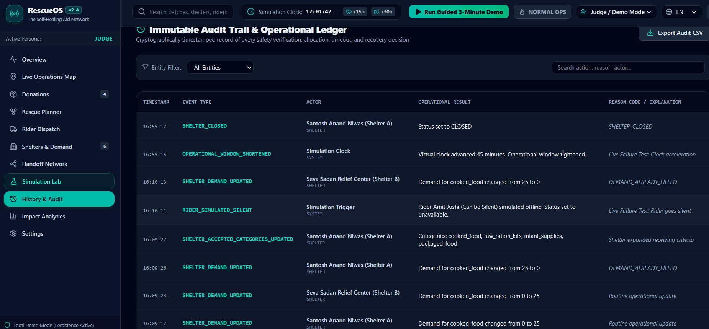The width and height of the screenshot is (709, 329).
Task: Click the Live Failure Test: Rider goes silent text
Action: [x=650, y=211]
